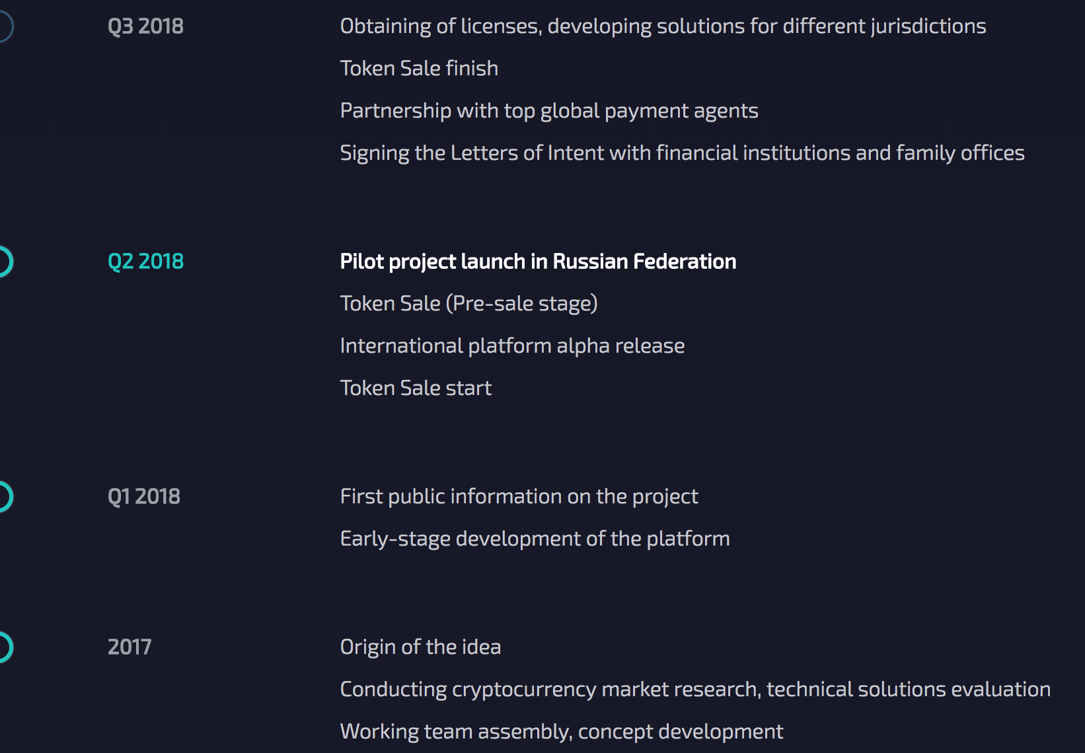Click 'Pilot project launch in Russian Federation' heading
The image size is (1085, 753).
click(x=538, y=262)
